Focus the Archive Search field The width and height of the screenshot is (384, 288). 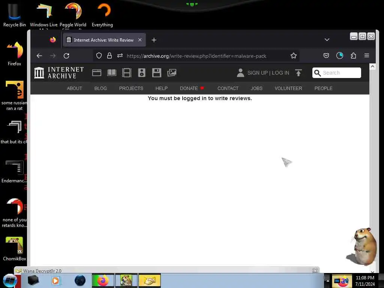point(337,73)
